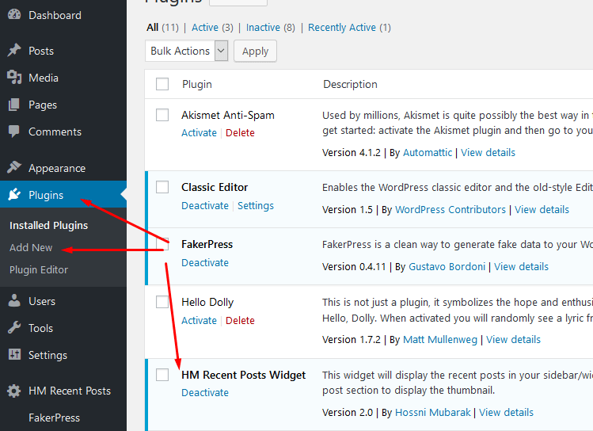Click the Description column header
Screen dimensions: 593x431
coord(350,84)
